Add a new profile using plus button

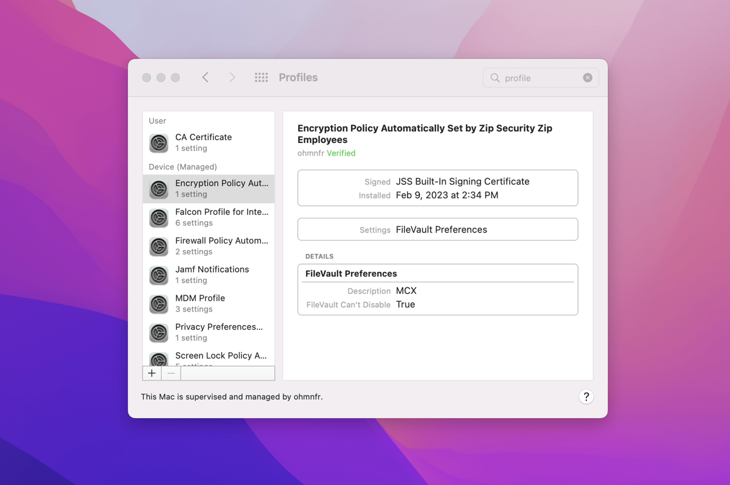151,372
